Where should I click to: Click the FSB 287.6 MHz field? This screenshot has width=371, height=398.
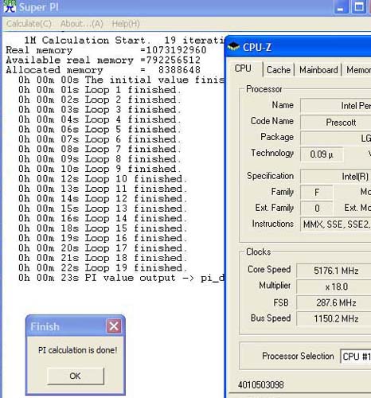[x=334, y=302]
